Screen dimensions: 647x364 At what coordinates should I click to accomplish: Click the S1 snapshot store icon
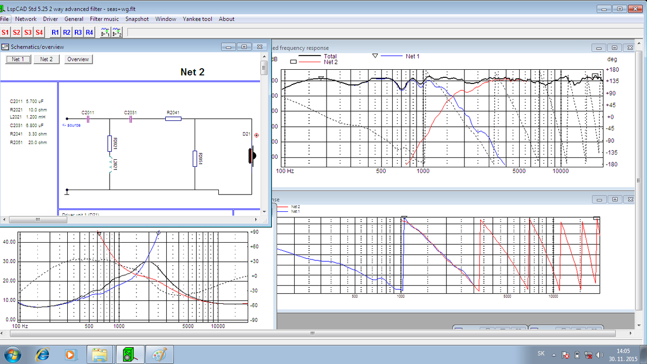(5, 32)
